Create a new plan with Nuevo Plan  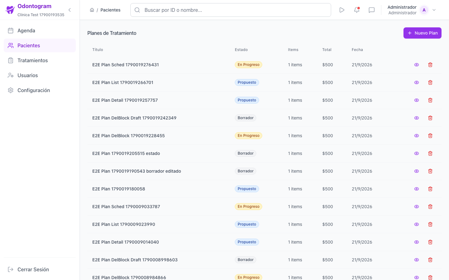point(422,33)
